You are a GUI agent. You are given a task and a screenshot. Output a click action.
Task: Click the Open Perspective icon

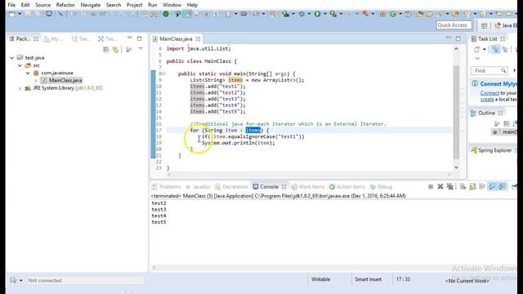[485, 25]
